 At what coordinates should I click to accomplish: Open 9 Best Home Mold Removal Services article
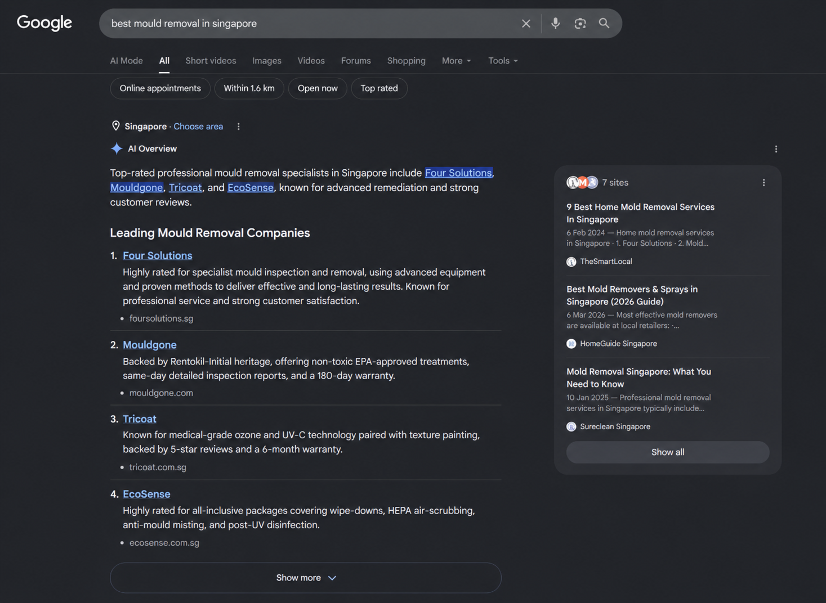point(640,213)
